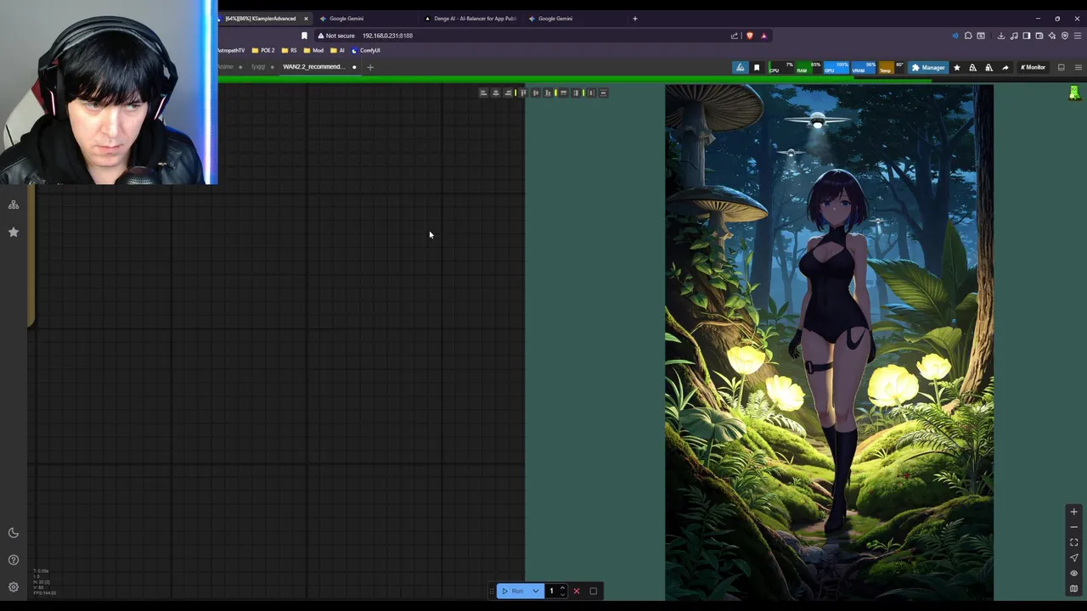
Task: Click the share arrow icon in ComfyUI toolbar
Action: (x=1005, y=68)
